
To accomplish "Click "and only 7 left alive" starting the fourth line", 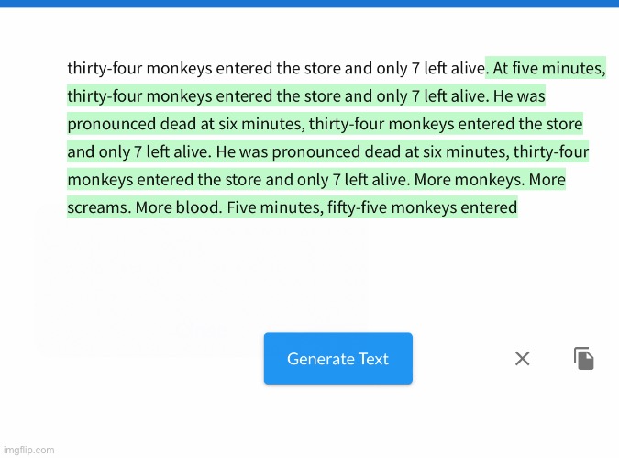I will pyautogui.click(x=138, y=152).
